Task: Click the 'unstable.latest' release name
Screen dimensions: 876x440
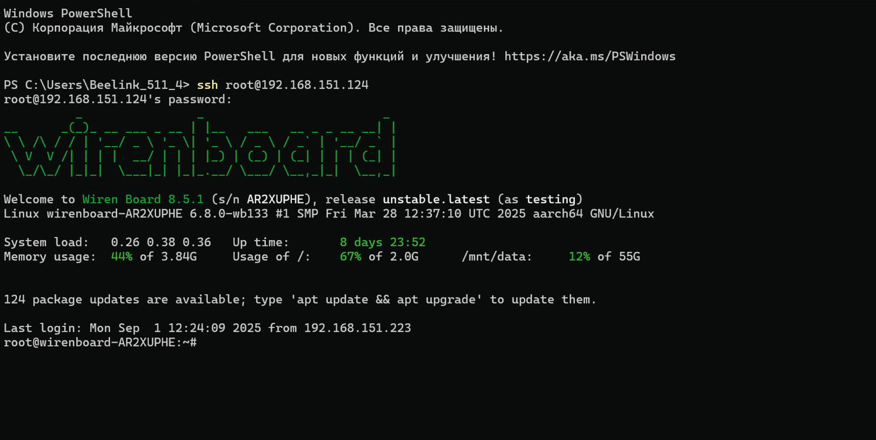Action: click(x=436, y=199)
